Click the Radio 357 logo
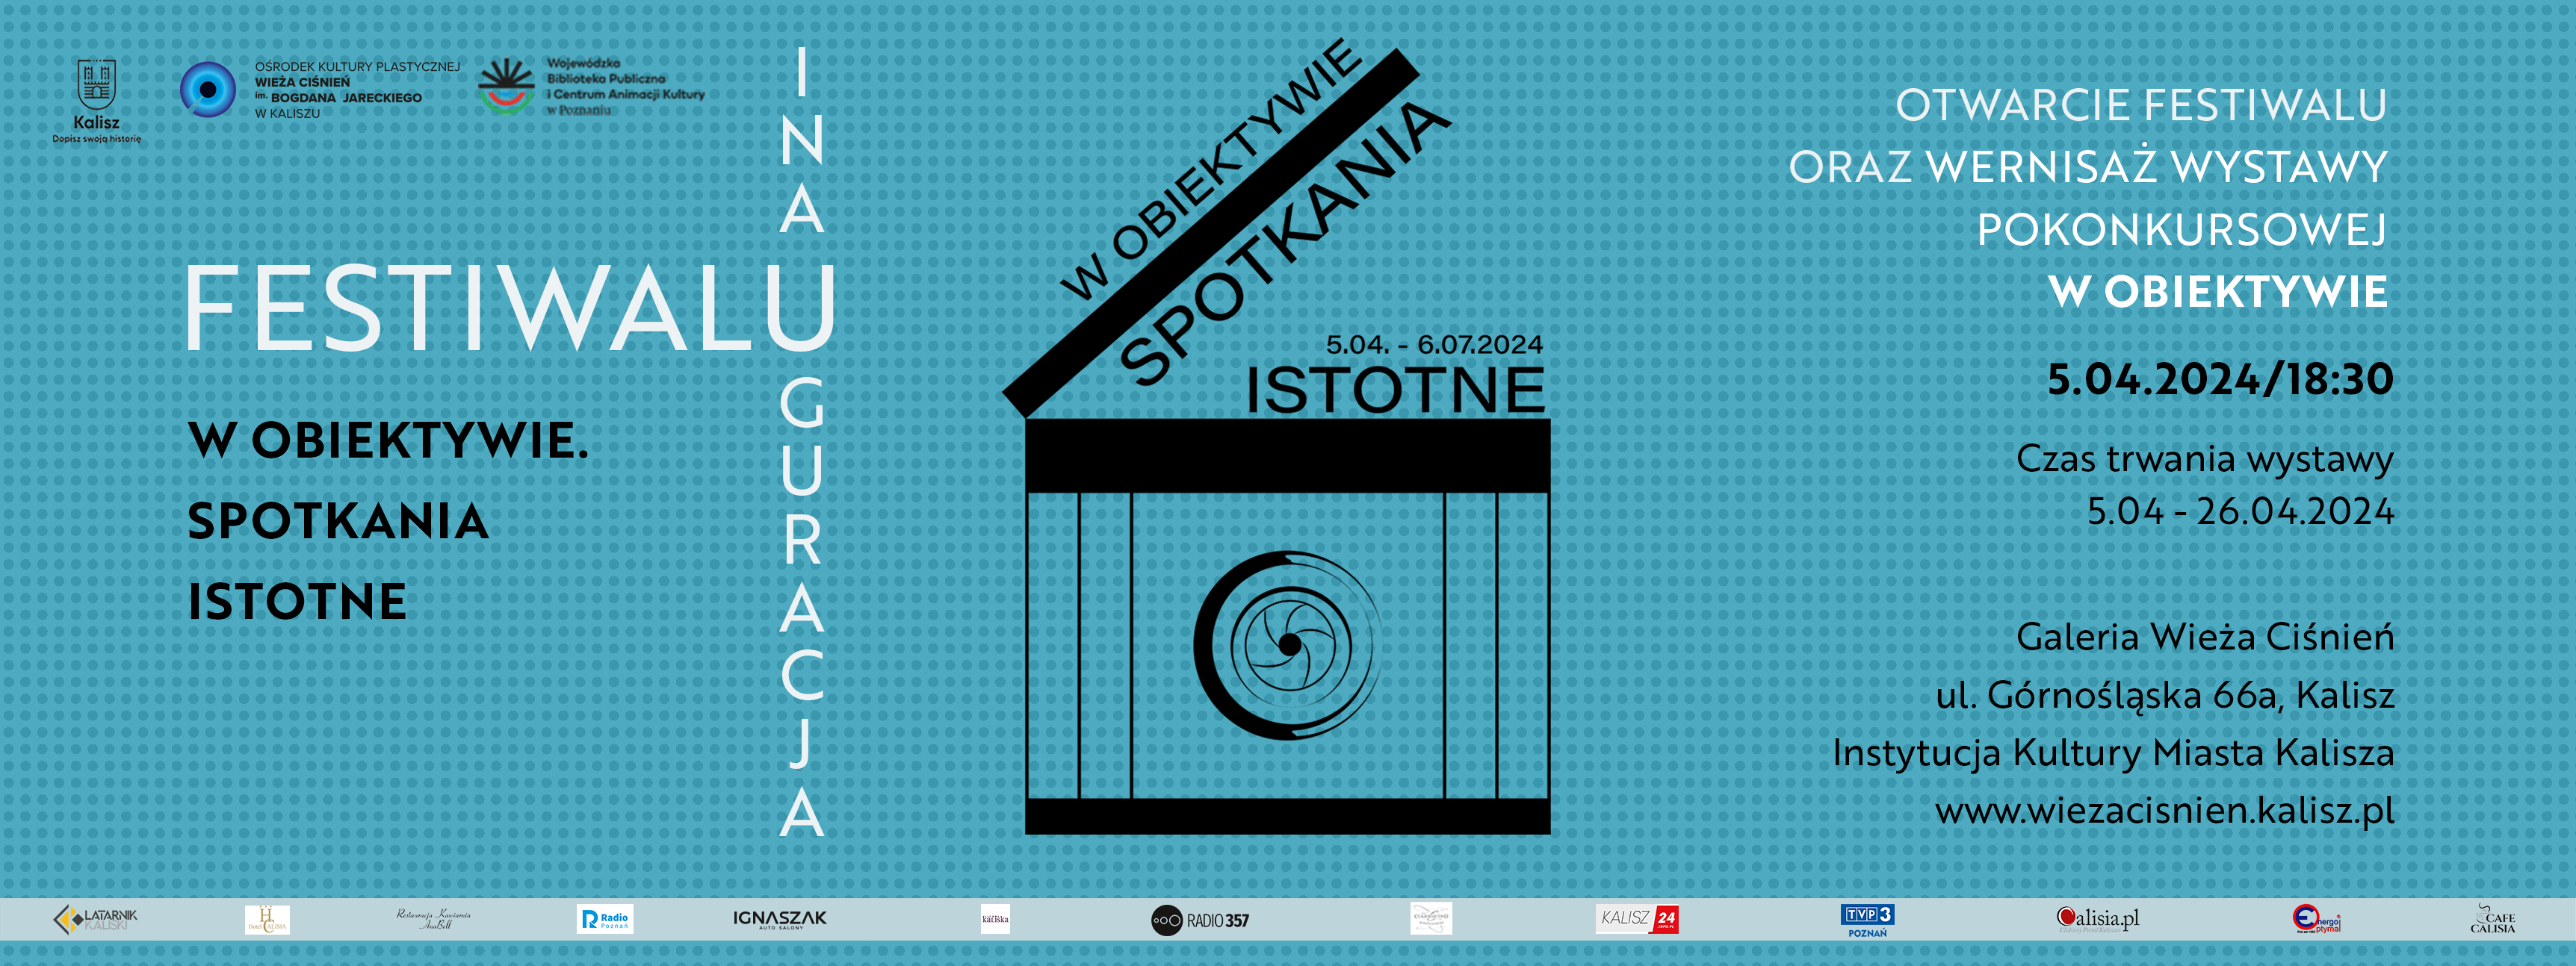Image resolution: width=2576 pixels, height=966 pixels. pos(1200,920)
